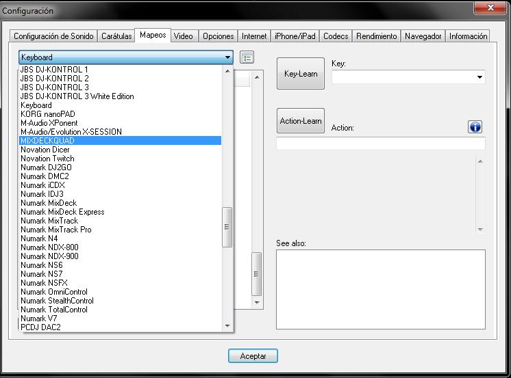Choose Numark NDX-900

click(121, 256)
